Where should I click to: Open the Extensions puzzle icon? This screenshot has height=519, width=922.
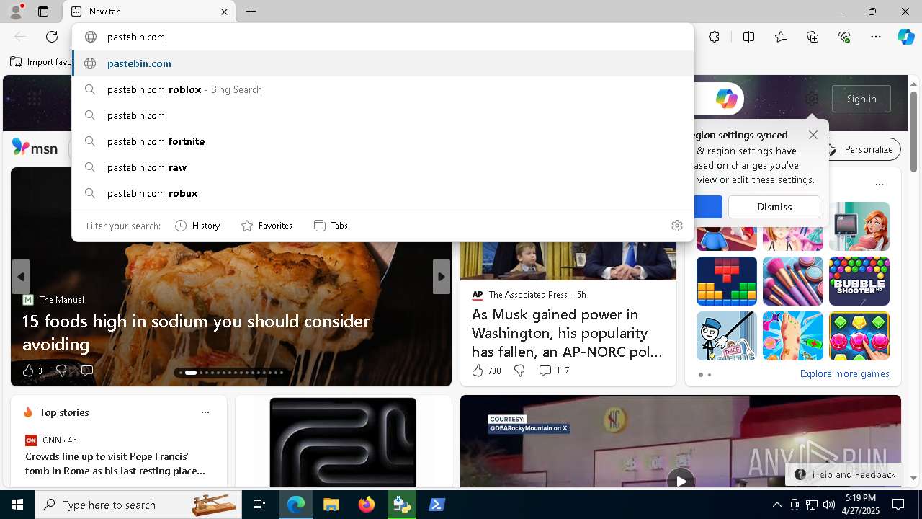(x=714, y=37)
